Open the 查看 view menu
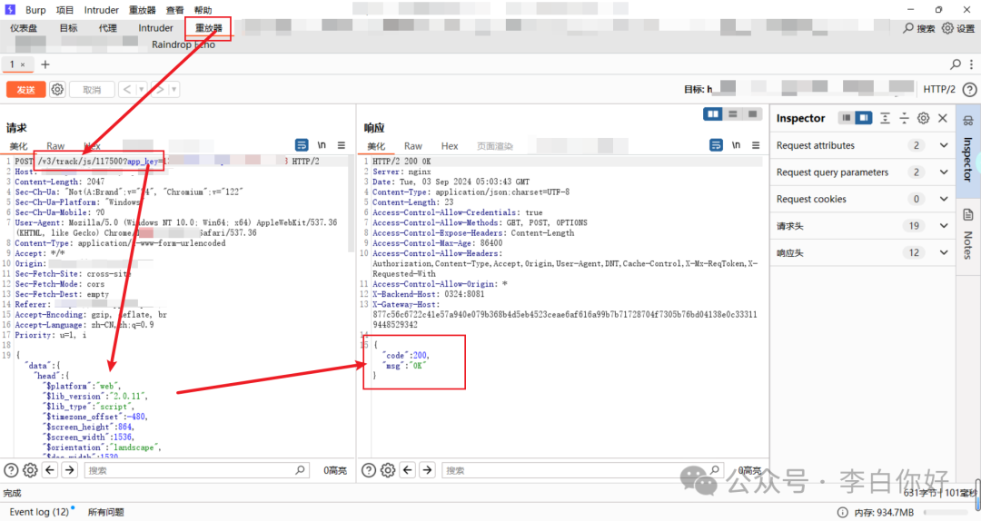The height and width of the screenshot is (521, 981). click(174, 10)
